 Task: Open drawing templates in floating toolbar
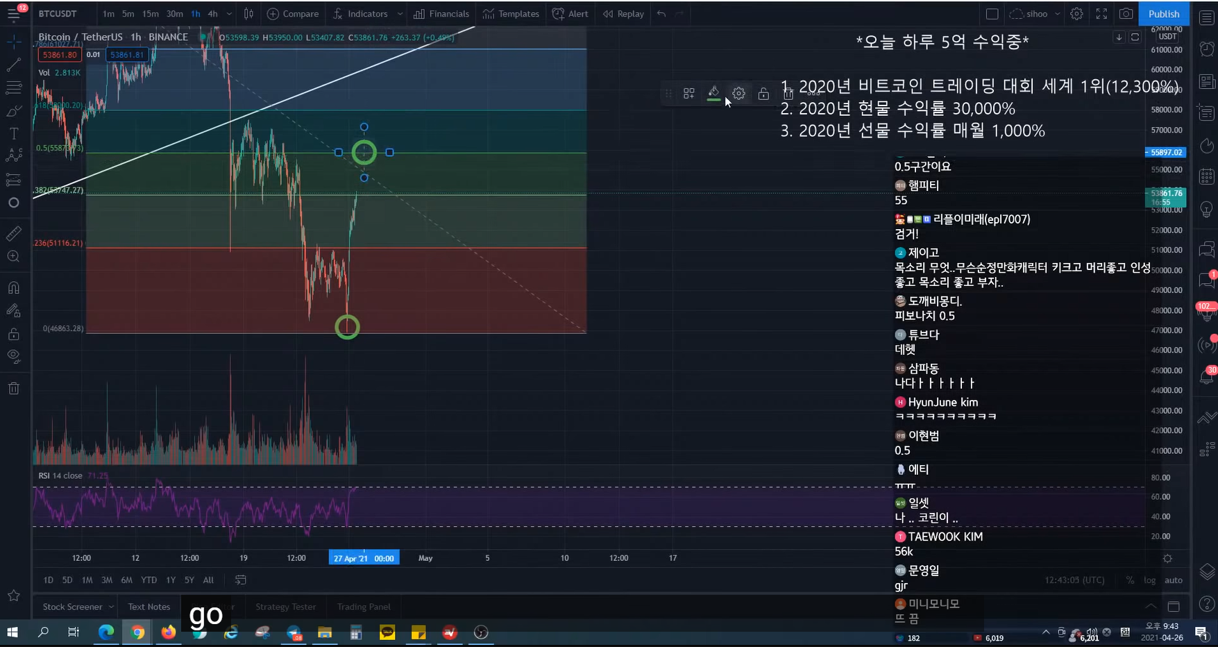(689, 94)
